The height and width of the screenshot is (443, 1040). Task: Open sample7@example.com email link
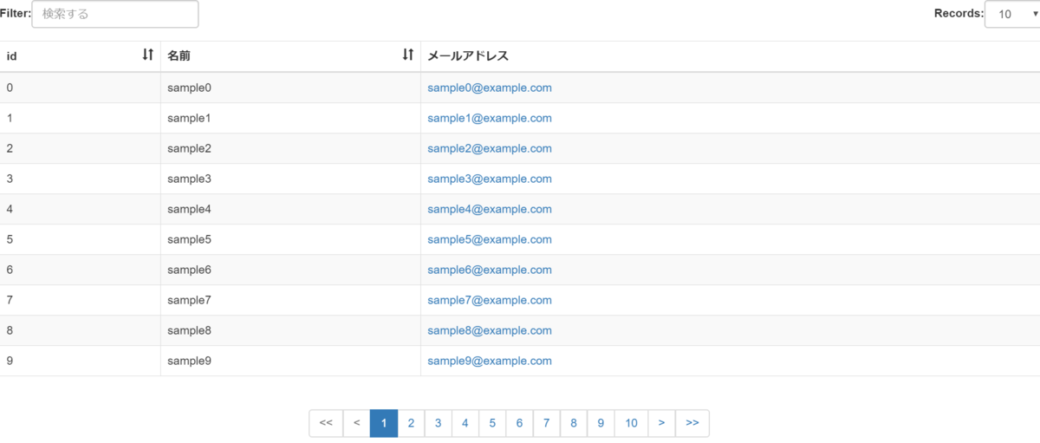tap(490, 300)
